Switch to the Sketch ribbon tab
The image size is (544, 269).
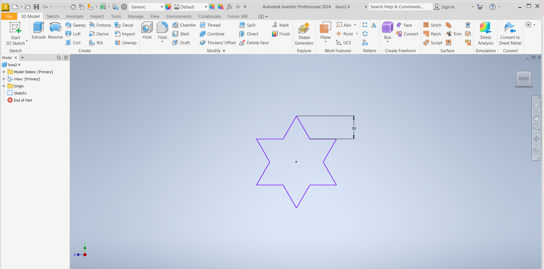tap(53, 16)
